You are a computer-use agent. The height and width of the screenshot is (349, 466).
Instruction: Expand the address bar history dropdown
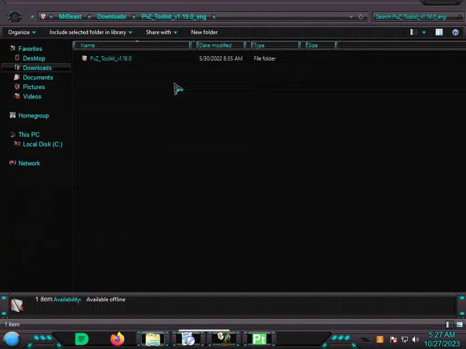click(x=351, y=17)
